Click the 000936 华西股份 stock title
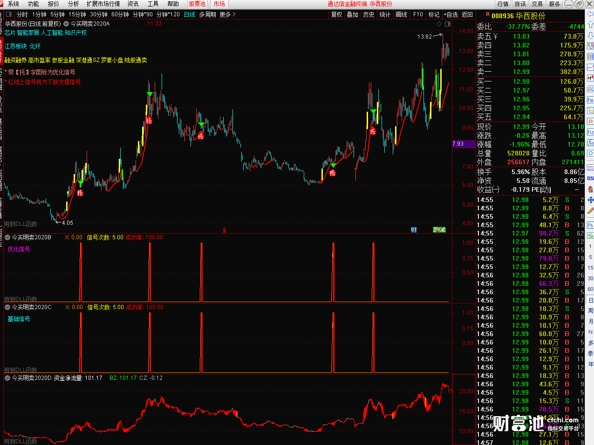Image resolution: width=594 pixels, height=445 pixels. [x=518, y=16]
